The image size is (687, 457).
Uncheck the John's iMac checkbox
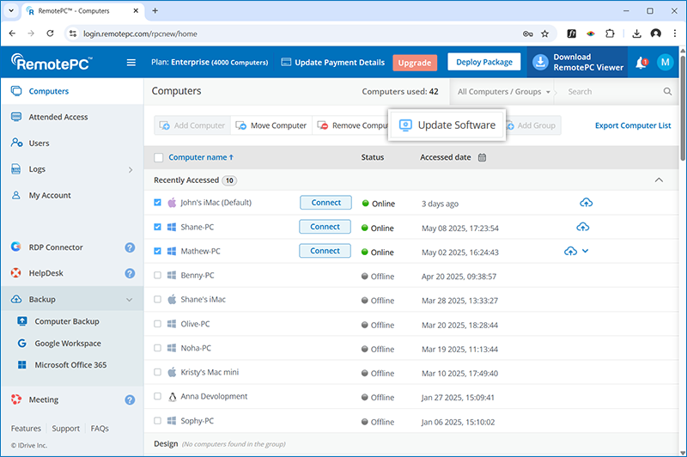[x=157, y=204]
